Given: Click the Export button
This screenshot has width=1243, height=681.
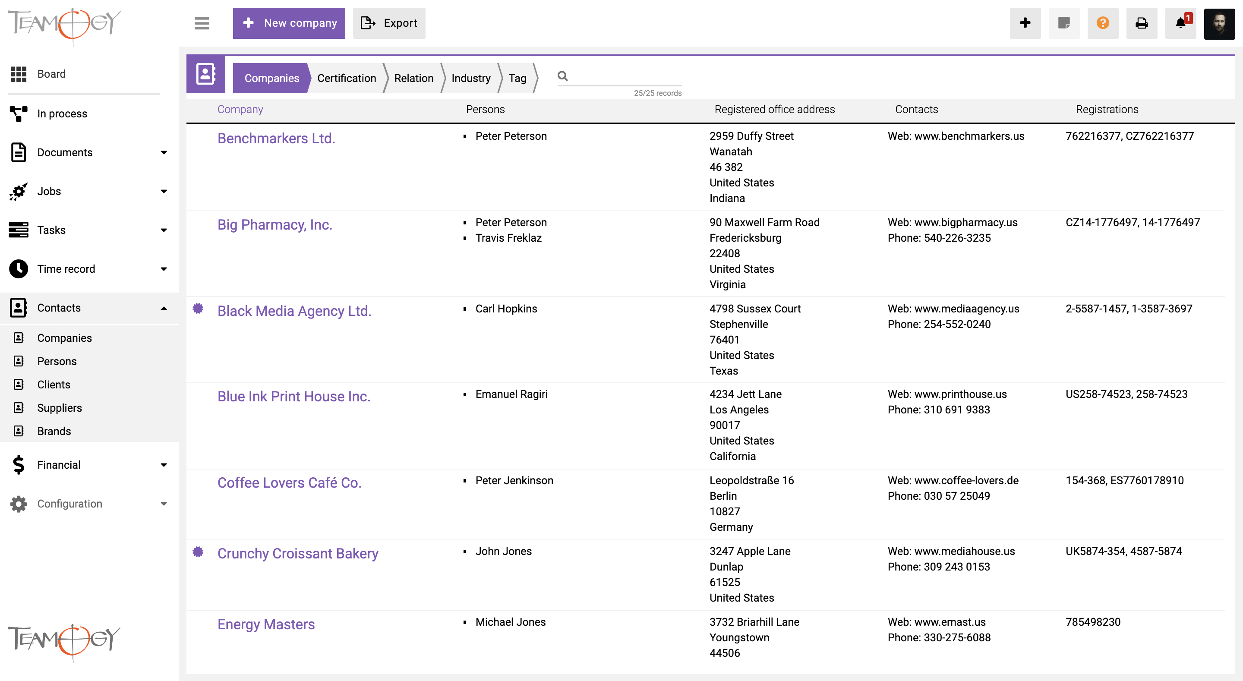Looking at the screenshot, I should coord(389,23).
